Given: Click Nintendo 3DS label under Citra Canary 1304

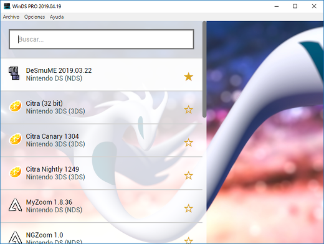Looking at the screenshot, I should (55, 144).
